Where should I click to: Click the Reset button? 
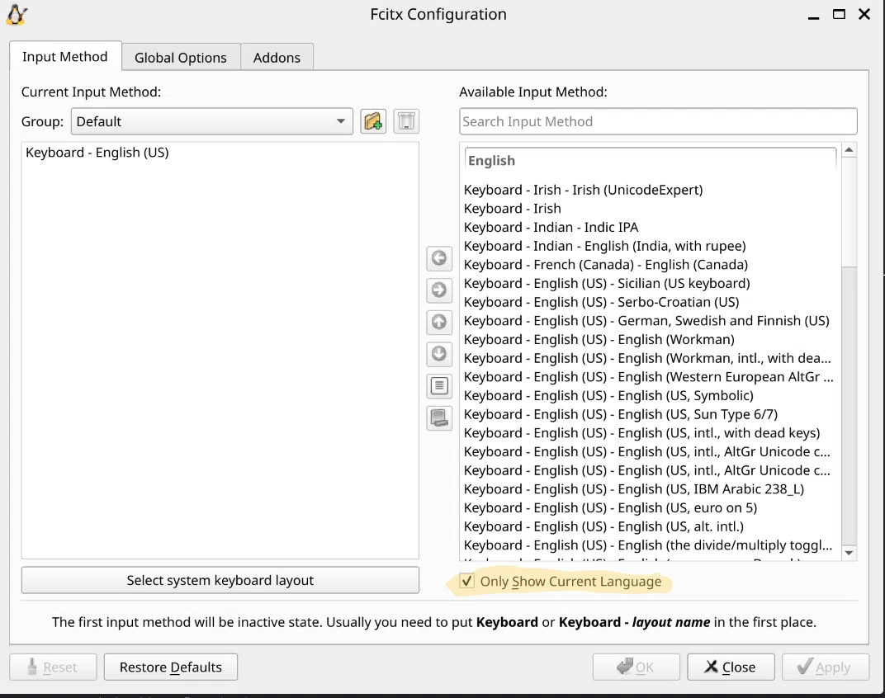[53, 667]
